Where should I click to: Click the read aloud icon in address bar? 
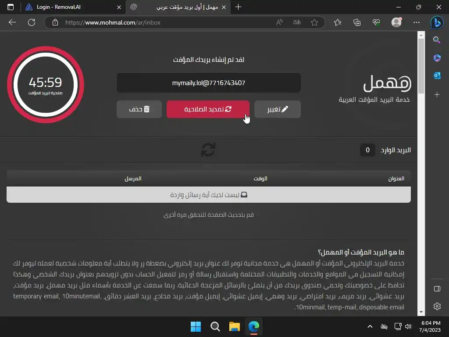click(279, 23)
